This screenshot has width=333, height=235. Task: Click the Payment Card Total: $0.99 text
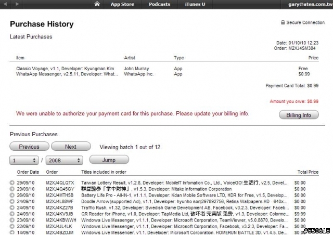coord(292,86)
